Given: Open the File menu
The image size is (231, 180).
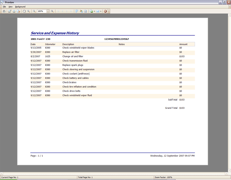Looking at the screenshot, I should [4, 7].
